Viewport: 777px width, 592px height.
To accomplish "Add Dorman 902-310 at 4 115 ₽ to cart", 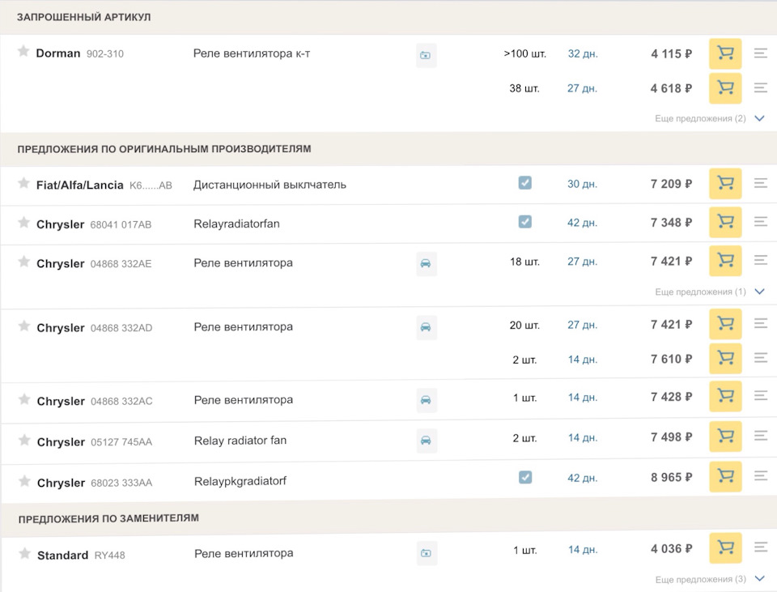I will (x=725, y=54).
